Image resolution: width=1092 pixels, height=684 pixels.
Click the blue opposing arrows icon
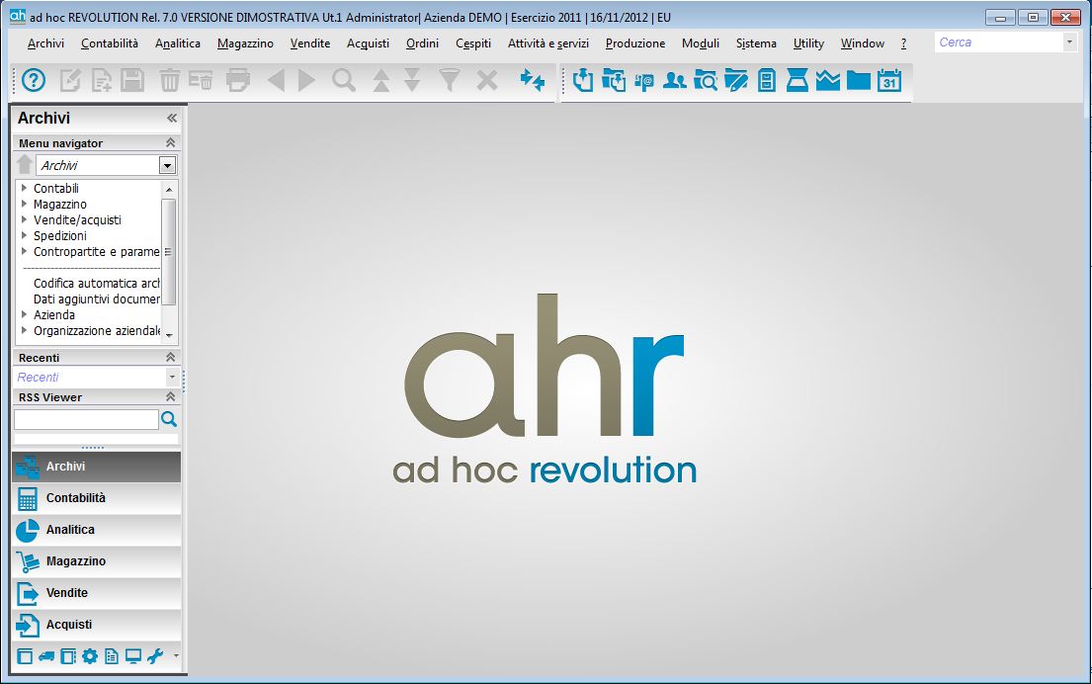click(x=532, y=81)
